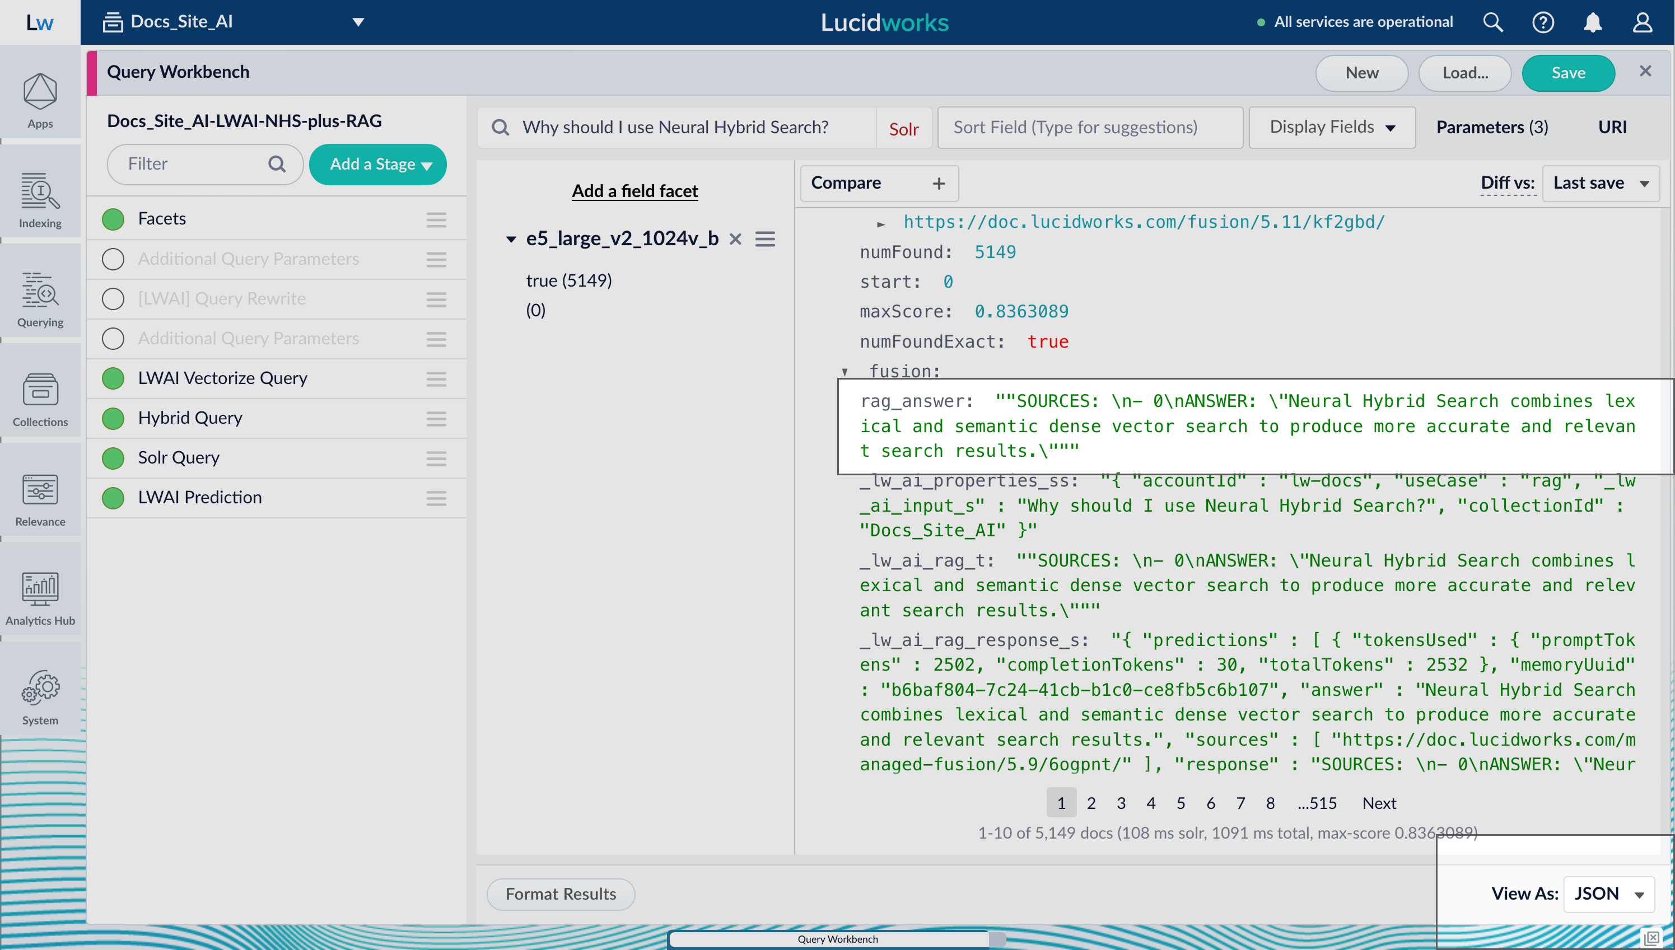This screenshot has width=1675, height=950.
Task: Click the plus icon beside Compare
Action: 939,184
